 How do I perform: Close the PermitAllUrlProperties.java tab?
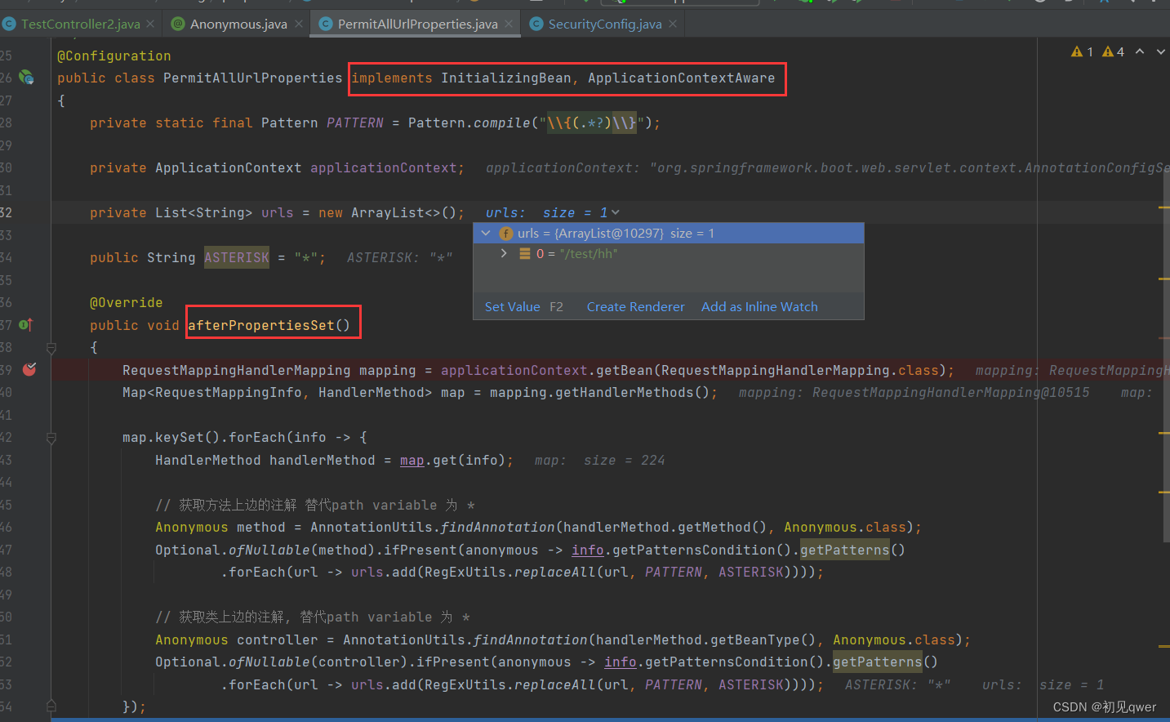pos(509,25)
